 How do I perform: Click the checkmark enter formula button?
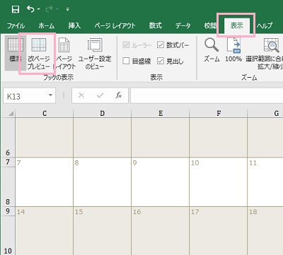pos(100,95)
